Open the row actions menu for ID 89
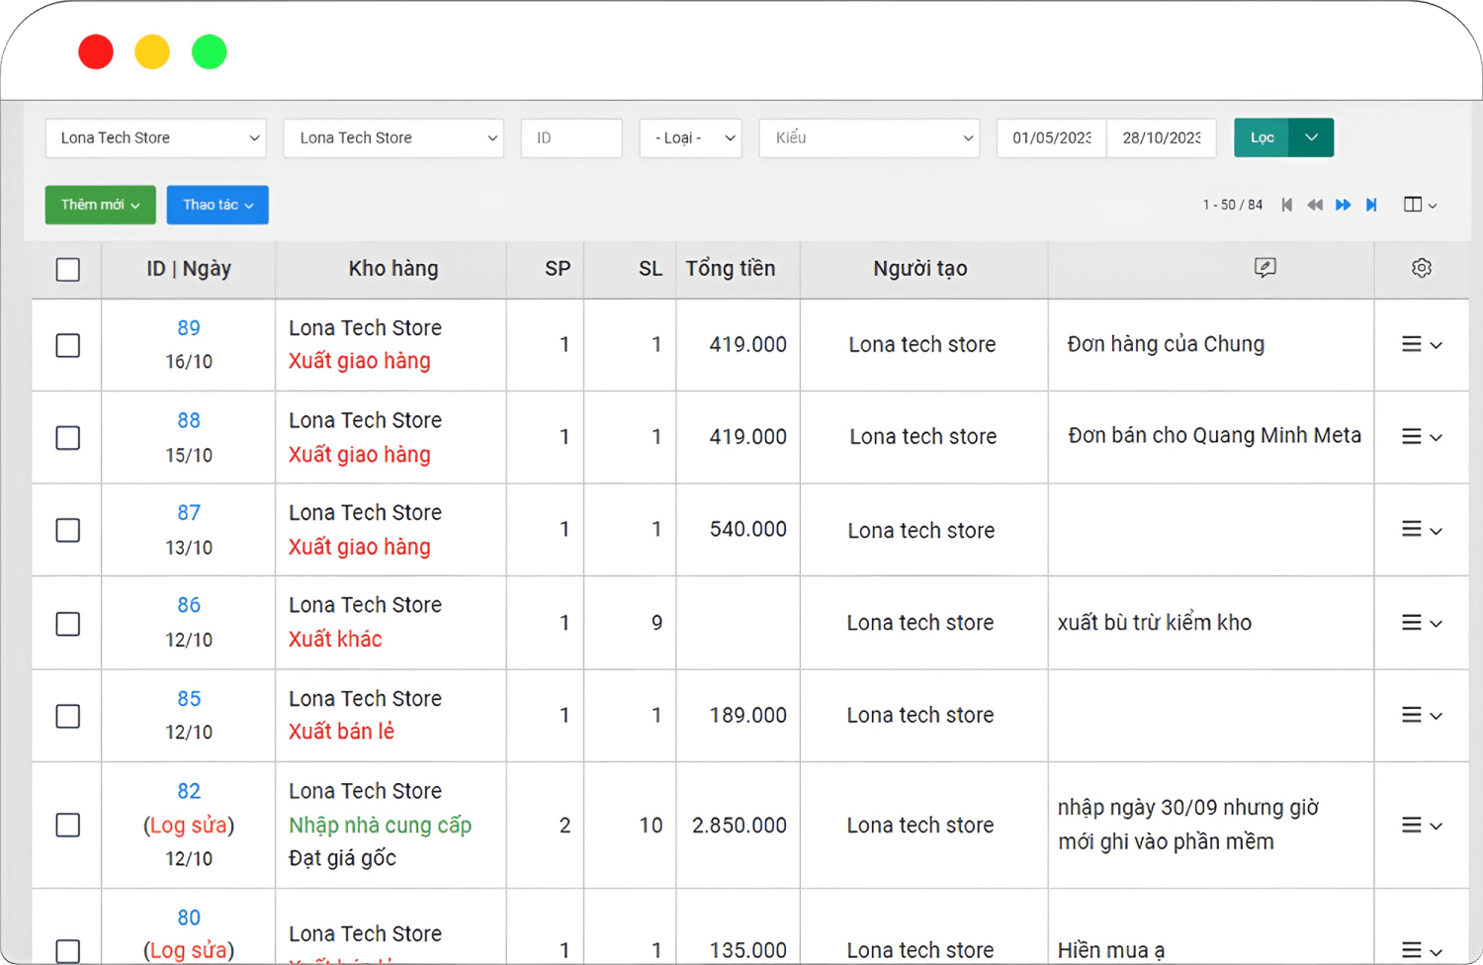1483x965 pixels. click(1421, 344)
